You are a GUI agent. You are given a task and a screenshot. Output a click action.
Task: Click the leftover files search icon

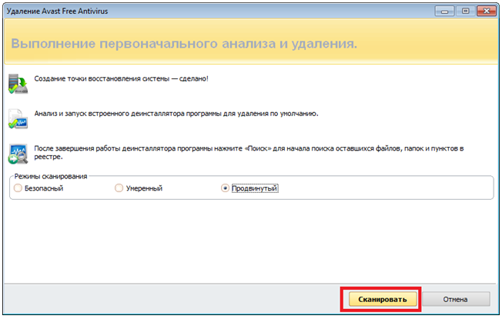[x=18, y=154]
